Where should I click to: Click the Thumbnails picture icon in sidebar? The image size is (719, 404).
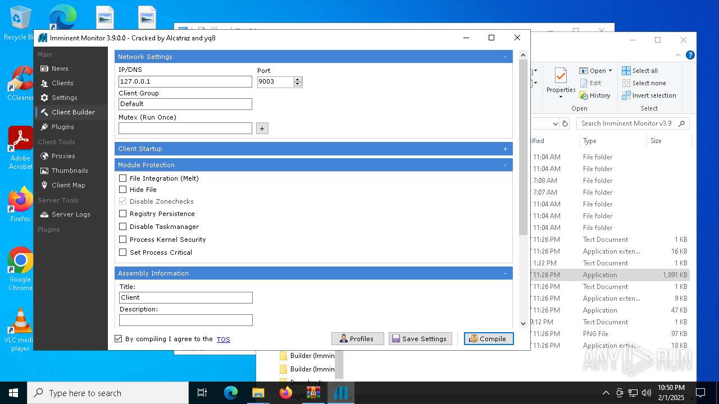tap(44, 171)
